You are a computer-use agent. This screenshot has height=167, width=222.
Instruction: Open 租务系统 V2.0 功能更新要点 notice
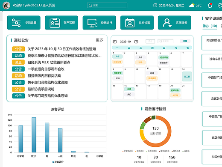tap(49, 63)
